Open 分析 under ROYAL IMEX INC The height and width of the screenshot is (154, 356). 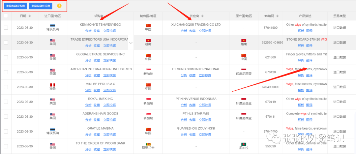88,105
